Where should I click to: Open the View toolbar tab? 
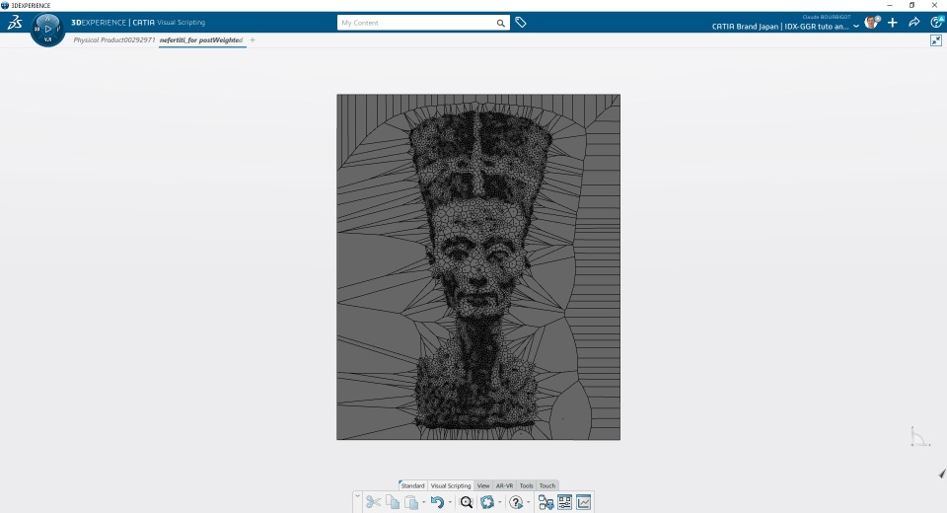point(483,485)
